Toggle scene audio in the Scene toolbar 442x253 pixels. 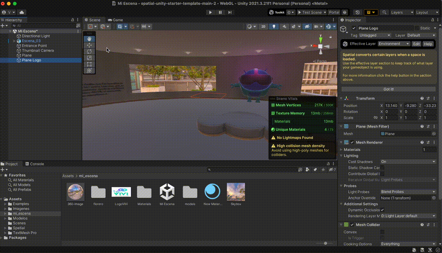pyautogui.click(x=284, y=27)
